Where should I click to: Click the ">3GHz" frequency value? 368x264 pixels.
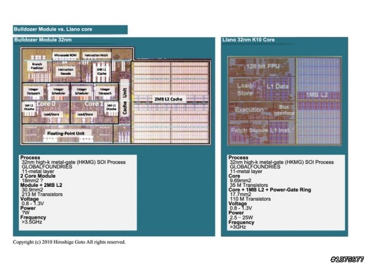(x=237, y=227)
